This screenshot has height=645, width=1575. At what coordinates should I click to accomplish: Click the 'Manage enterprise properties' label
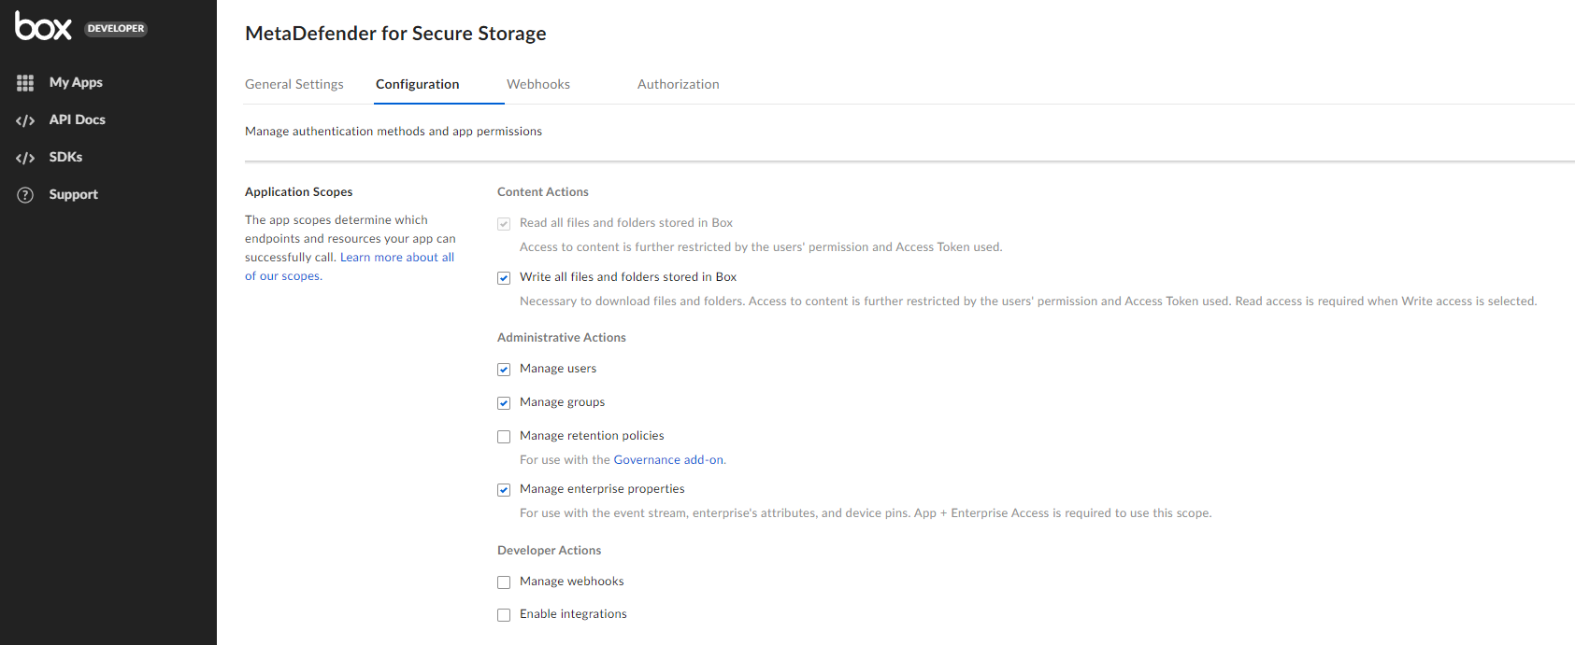click(x=602, y=488)
